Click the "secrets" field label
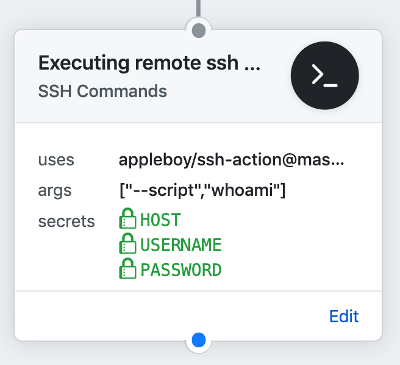This screenshot has width=400, height=365. click(66, 221)
